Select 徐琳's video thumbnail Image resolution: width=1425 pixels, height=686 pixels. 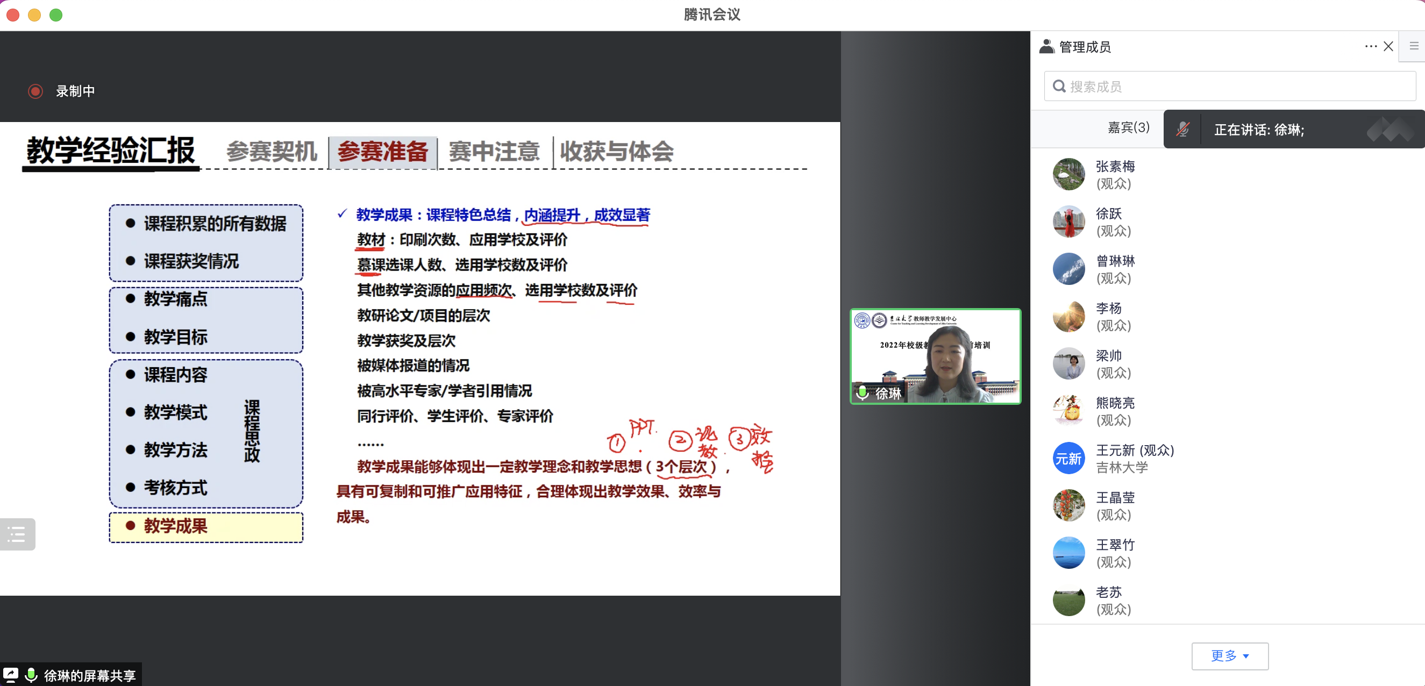(935, 356)
